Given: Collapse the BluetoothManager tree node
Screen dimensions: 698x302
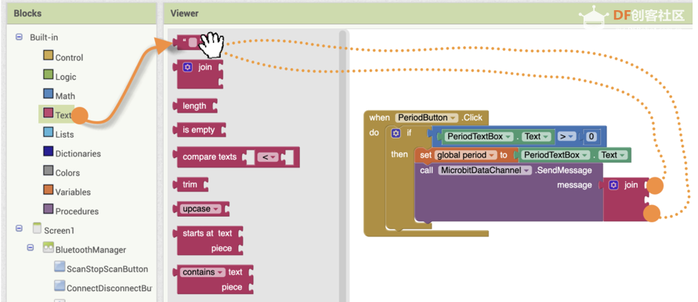Looking at the screenshot, I should (x=31, y=248).
